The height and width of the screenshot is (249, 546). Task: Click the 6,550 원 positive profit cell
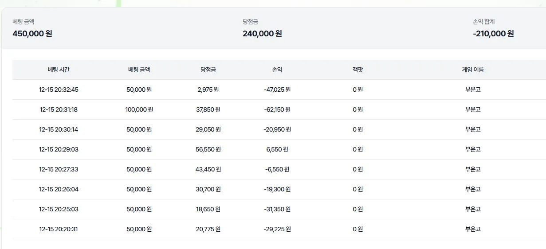click(x=277, y=149)
